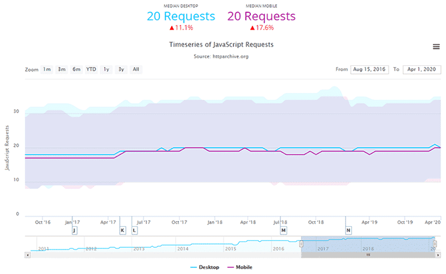Zoom the chart to 1y
Image resolution: width=446 pixels, height=274 pixels.
[x=106, y=70]
